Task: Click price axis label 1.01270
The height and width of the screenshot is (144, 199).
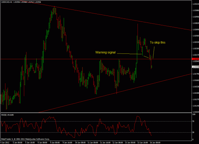Action: (x=196, y=99)
